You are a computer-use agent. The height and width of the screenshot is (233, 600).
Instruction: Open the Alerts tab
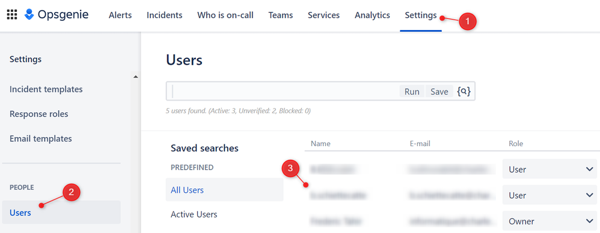[x=120, y=15]
